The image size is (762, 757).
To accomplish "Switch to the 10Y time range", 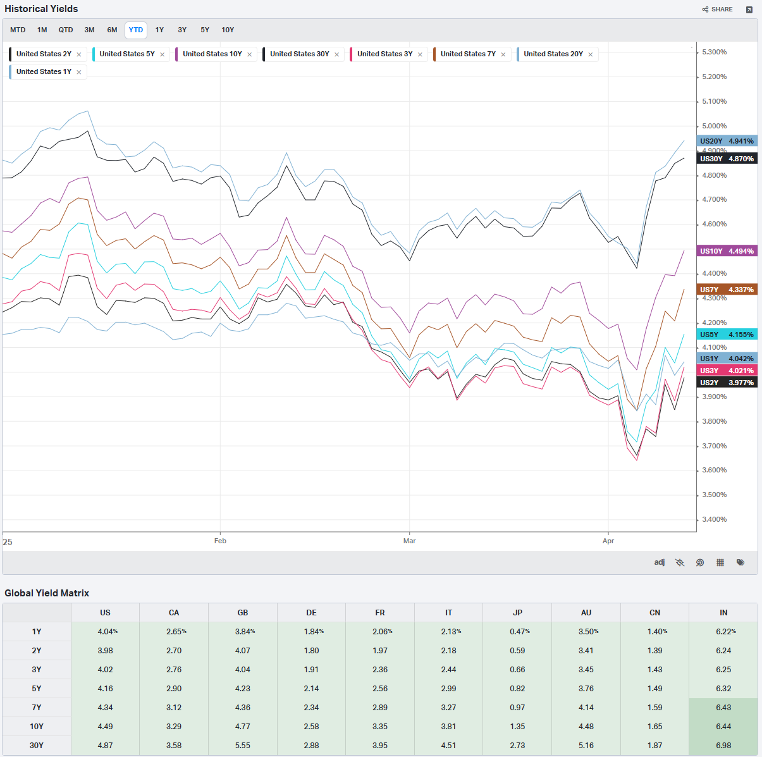I will tap(228, 30).
